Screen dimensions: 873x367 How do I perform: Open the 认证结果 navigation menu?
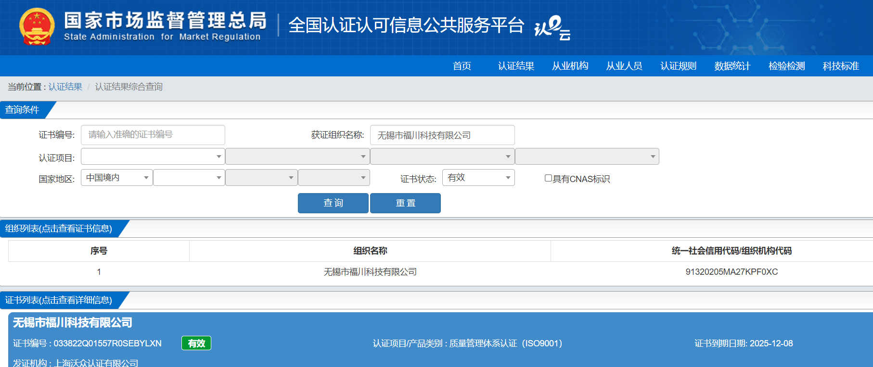pyautogui.click(x=516, y=66)
